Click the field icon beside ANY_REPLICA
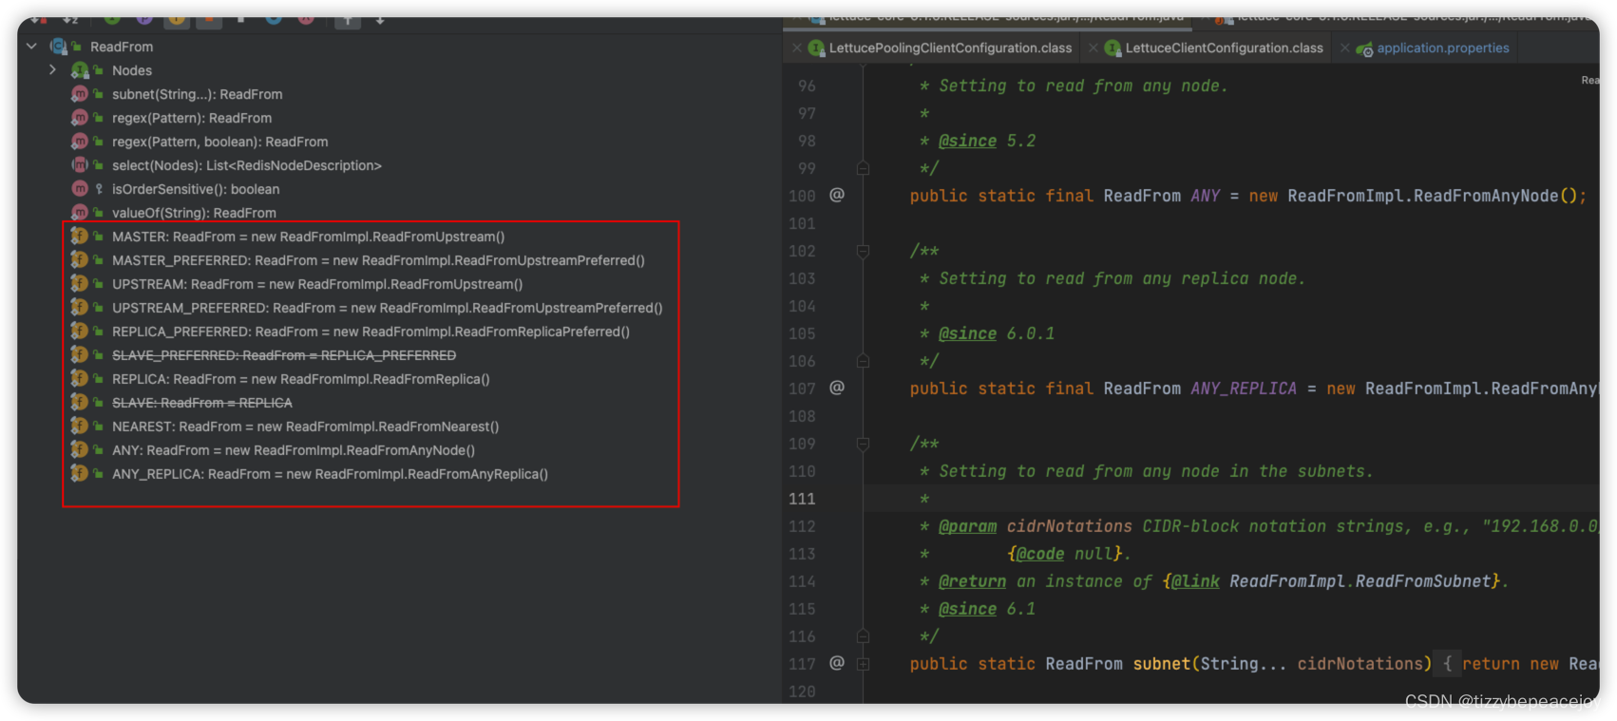This screenshot has width=1617, height=721. pos(80,473)
